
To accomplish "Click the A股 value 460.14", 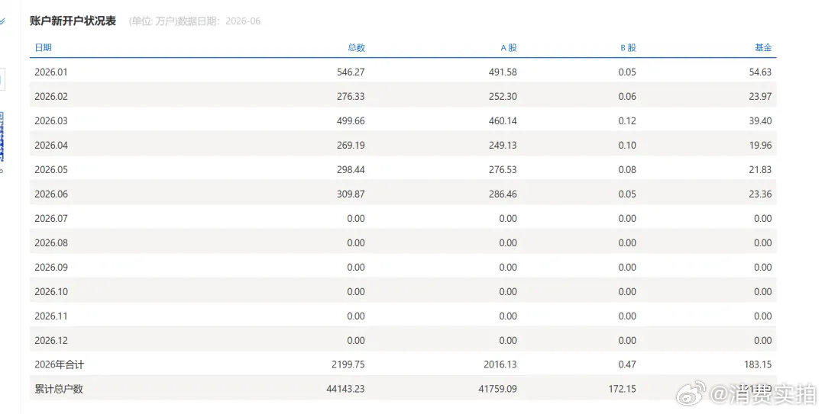I will pyautogui.click(x=503, y=120).
